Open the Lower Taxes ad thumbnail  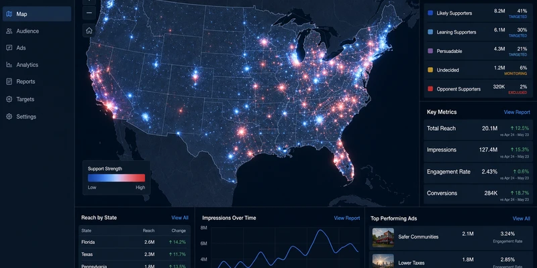click(383, 261)
